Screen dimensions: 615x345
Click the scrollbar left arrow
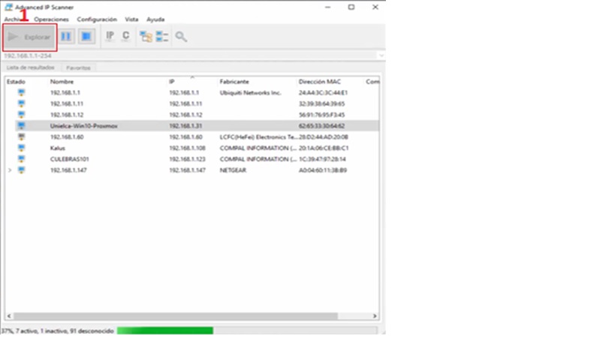point(9,316)
